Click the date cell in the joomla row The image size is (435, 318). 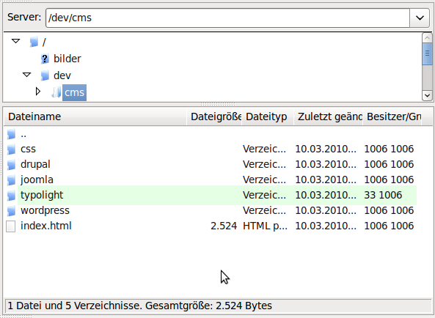click(x=326, y=180)
